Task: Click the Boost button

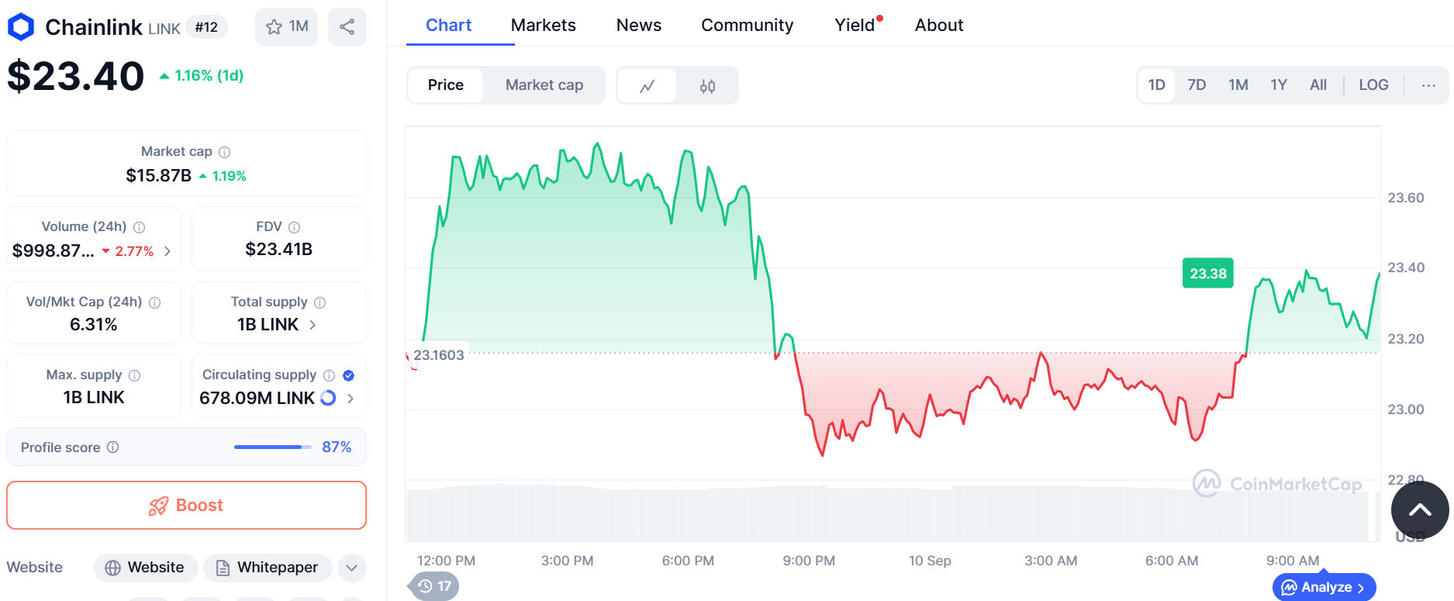Action: point(186,506)
